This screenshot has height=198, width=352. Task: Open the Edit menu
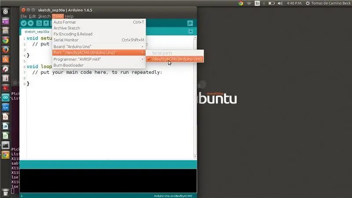32,16
